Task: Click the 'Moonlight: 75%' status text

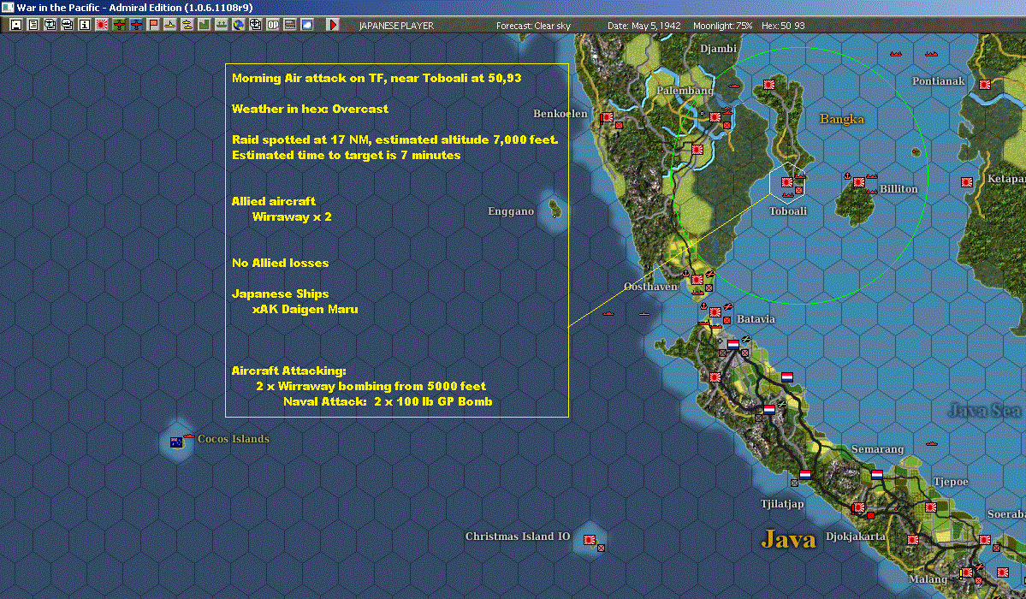Action: click(x=722, y=26)
